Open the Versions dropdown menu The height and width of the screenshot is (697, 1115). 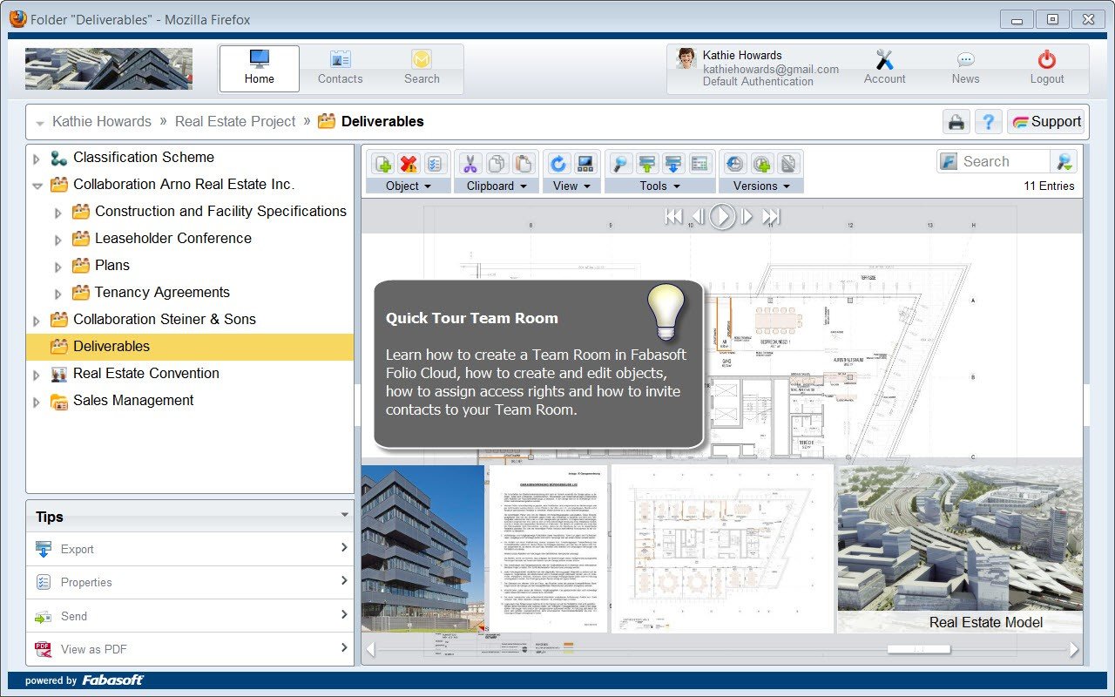[x=761, y=186]
